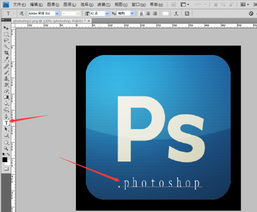Viewport: 257px width, 212px height.
Task: Open the anti-aliasing dropdown 锐利
Action: 132,13
